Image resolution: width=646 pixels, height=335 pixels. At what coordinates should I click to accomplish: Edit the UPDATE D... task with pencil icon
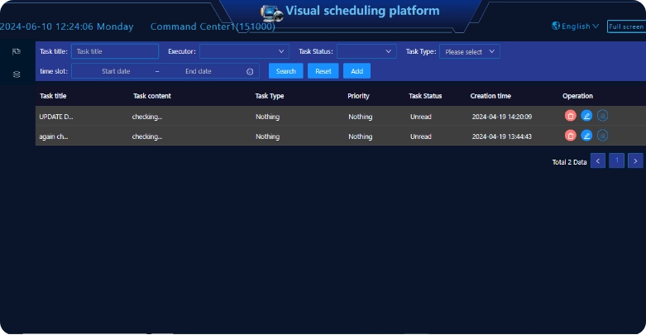[586, 116]
